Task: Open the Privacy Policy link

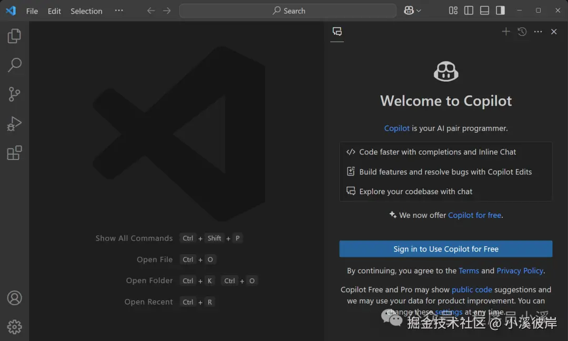Action: click(520, 270)
